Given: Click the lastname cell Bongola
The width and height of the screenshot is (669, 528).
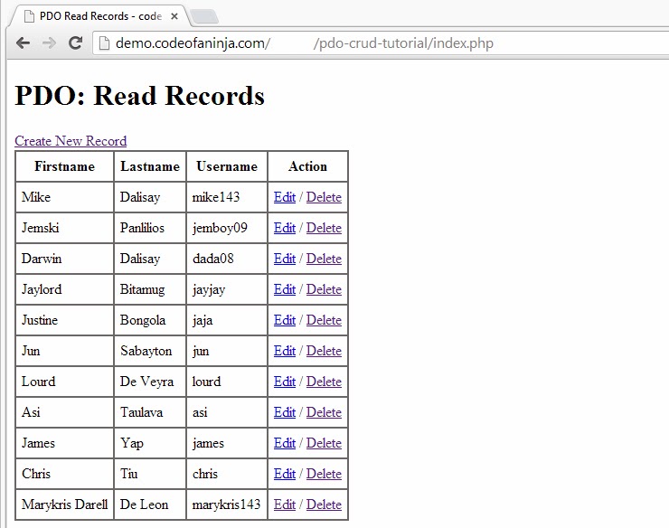Looking at the screenshot, I should pyautogui.click(x=150, y=320).
